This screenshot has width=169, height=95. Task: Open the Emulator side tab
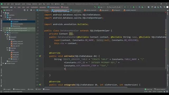tap(168, 68)
